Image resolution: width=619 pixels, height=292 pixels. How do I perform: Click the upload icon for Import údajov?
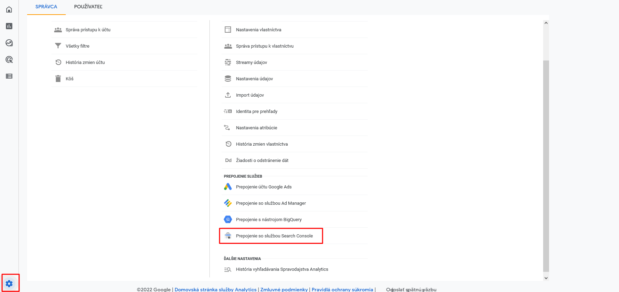click(x=228, y=95)
